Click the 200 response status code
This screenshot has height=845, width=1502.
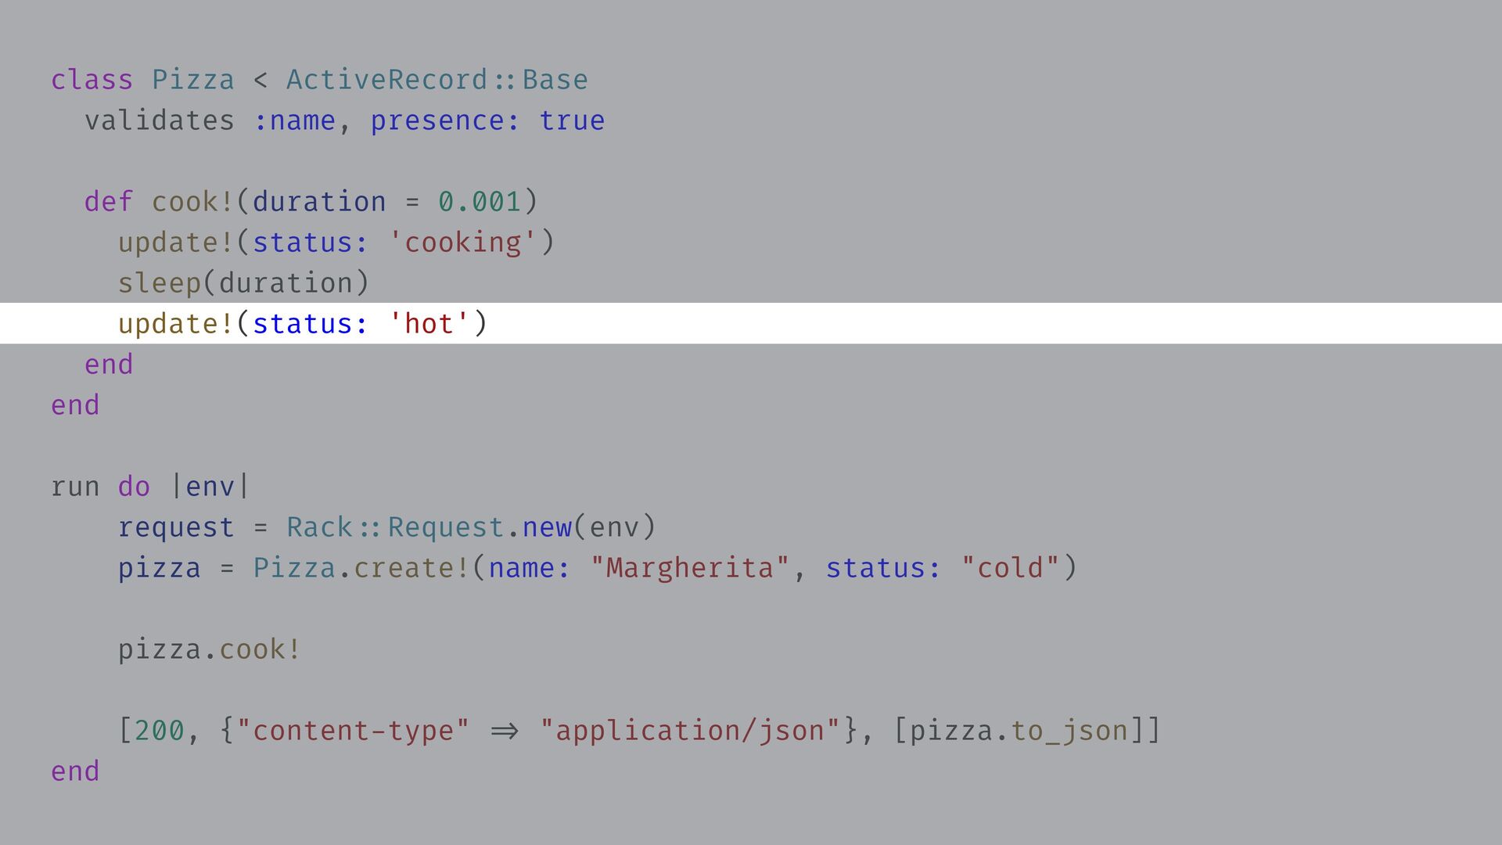tap(159, 731)
